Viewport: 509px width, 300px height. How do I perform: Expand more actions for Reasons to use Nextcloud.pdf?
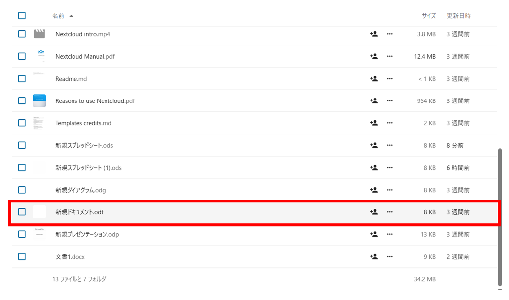point(390,101)
